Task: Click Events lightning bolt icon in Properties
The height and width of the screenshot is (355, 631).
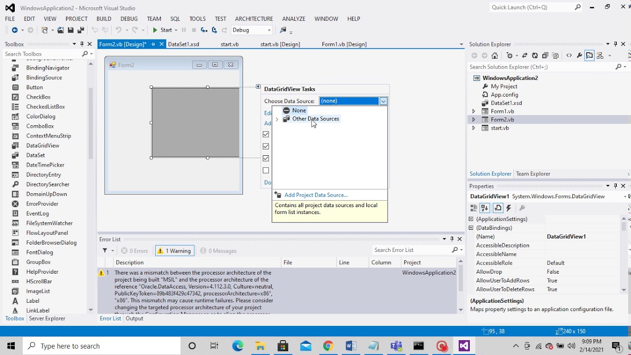Action: tap(509, 208)
